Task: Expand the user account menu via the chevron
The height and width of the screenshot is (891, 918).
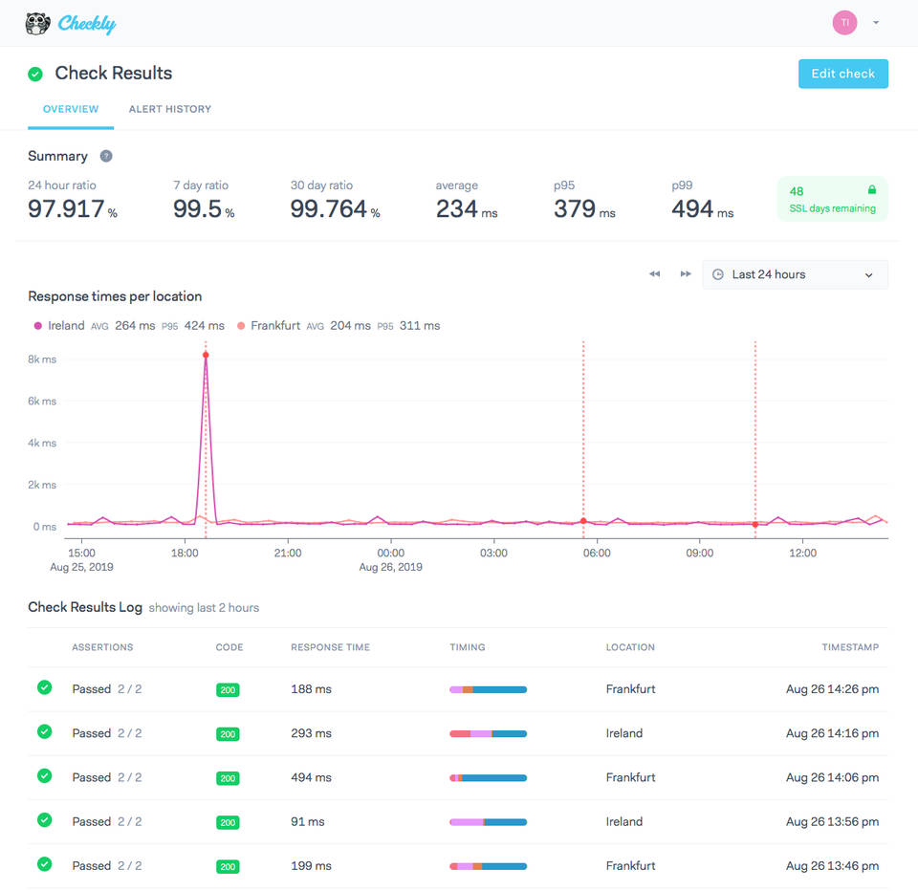Action: 875,22
